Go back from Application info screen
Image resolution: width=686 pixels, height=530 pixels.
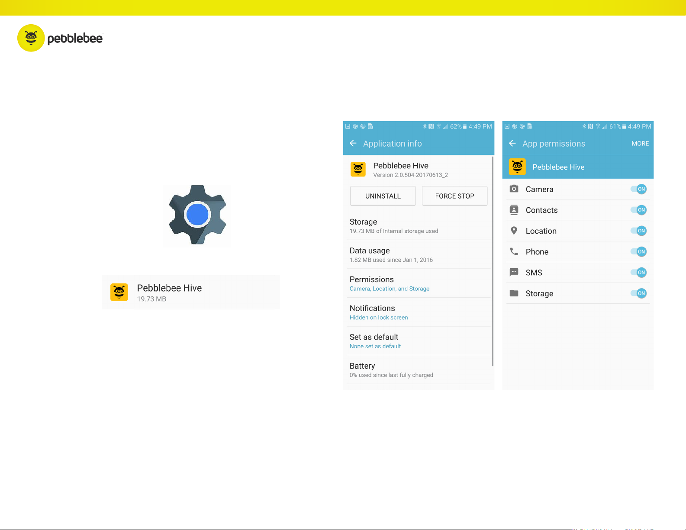tap(353, 143)
